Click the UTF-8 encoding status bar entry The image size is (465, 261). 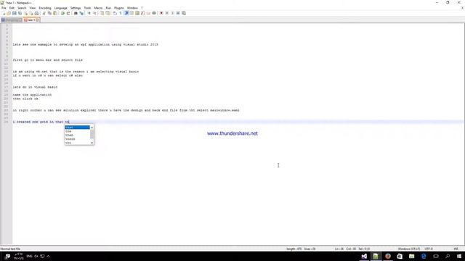429,249
